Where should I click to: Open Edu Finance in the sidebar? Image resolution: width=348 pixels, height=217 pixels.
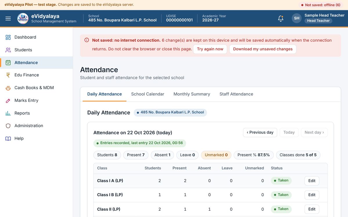tap(36, 75)
